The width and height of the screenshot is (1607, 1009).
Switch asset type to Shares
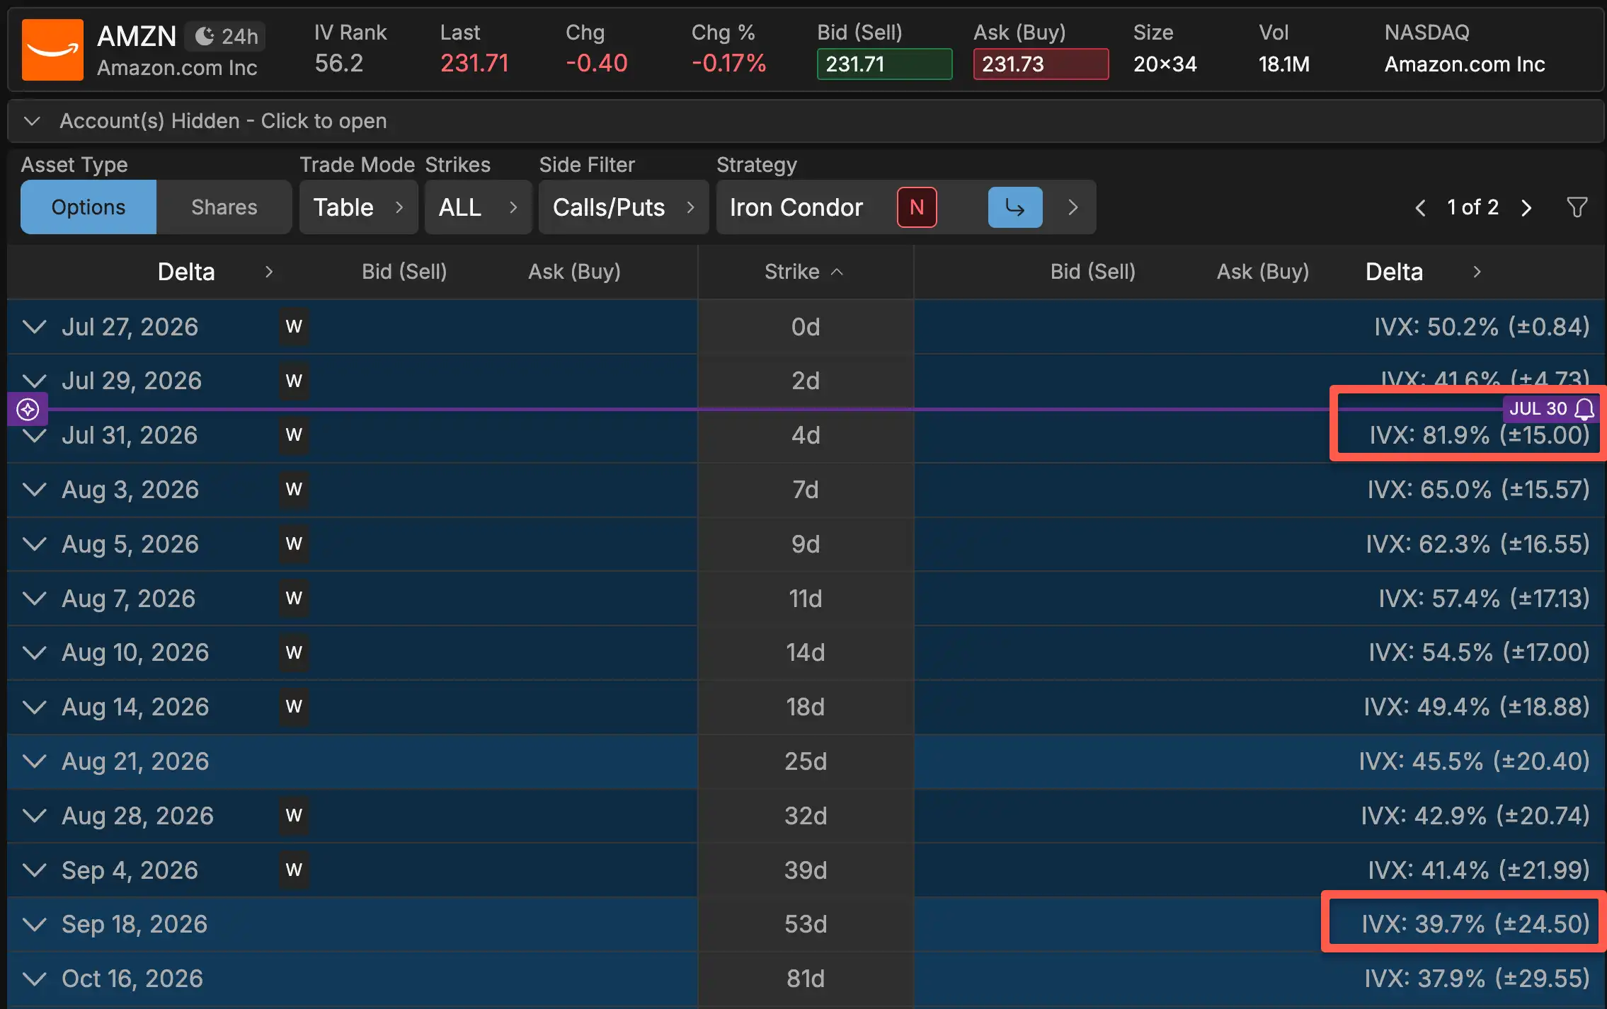coord(224,207)
